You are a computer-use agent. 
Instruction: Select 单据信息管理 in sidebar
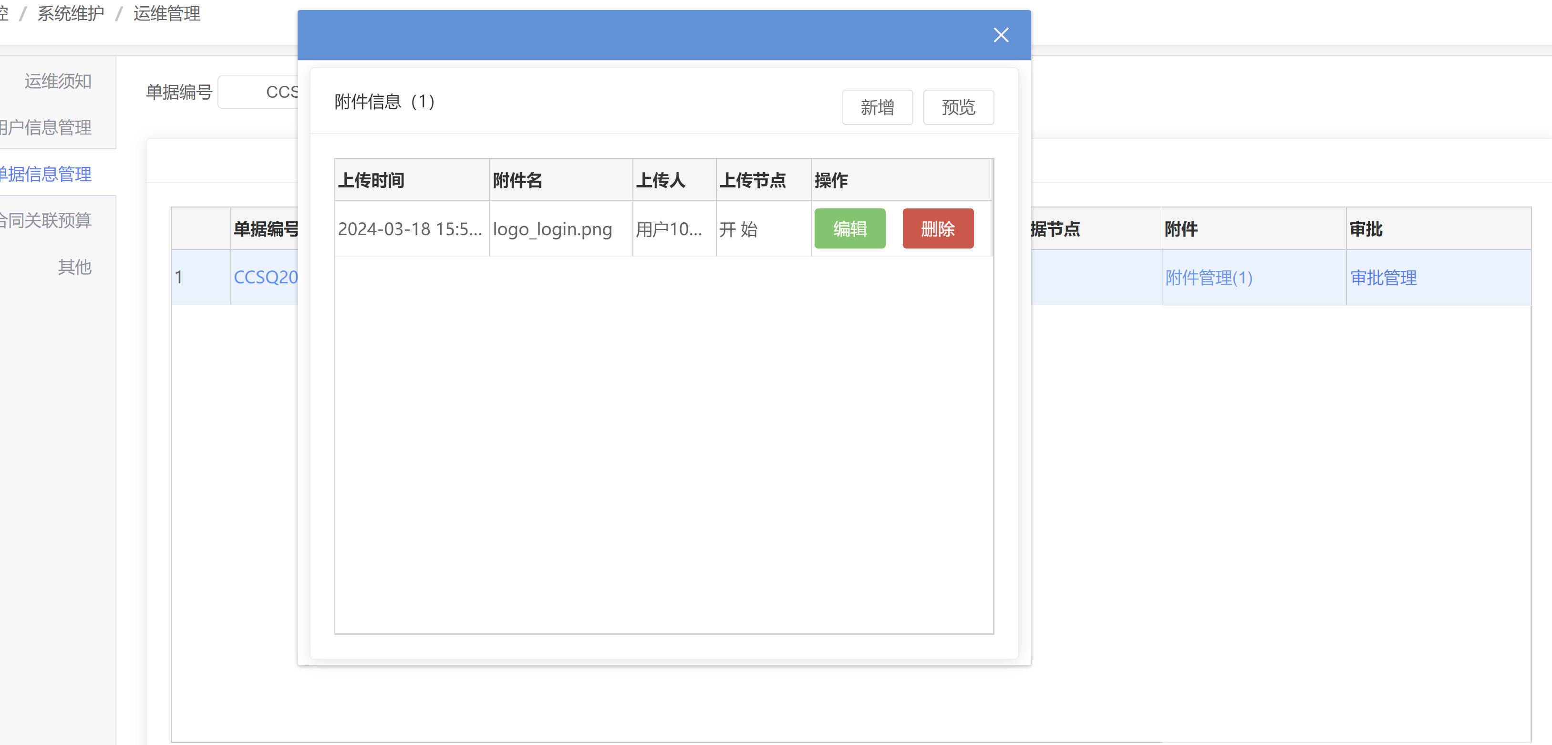pos(46,174)
